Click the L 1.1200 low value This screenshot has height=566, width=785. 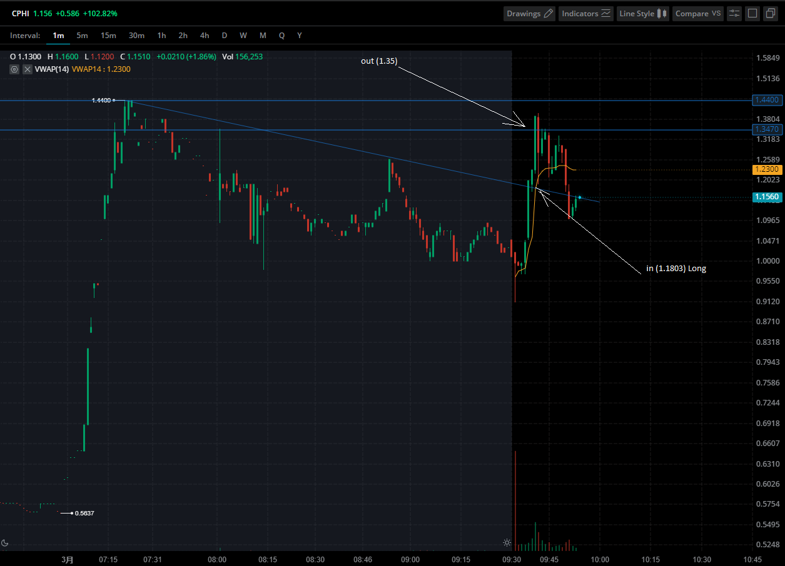click(98, 56)
